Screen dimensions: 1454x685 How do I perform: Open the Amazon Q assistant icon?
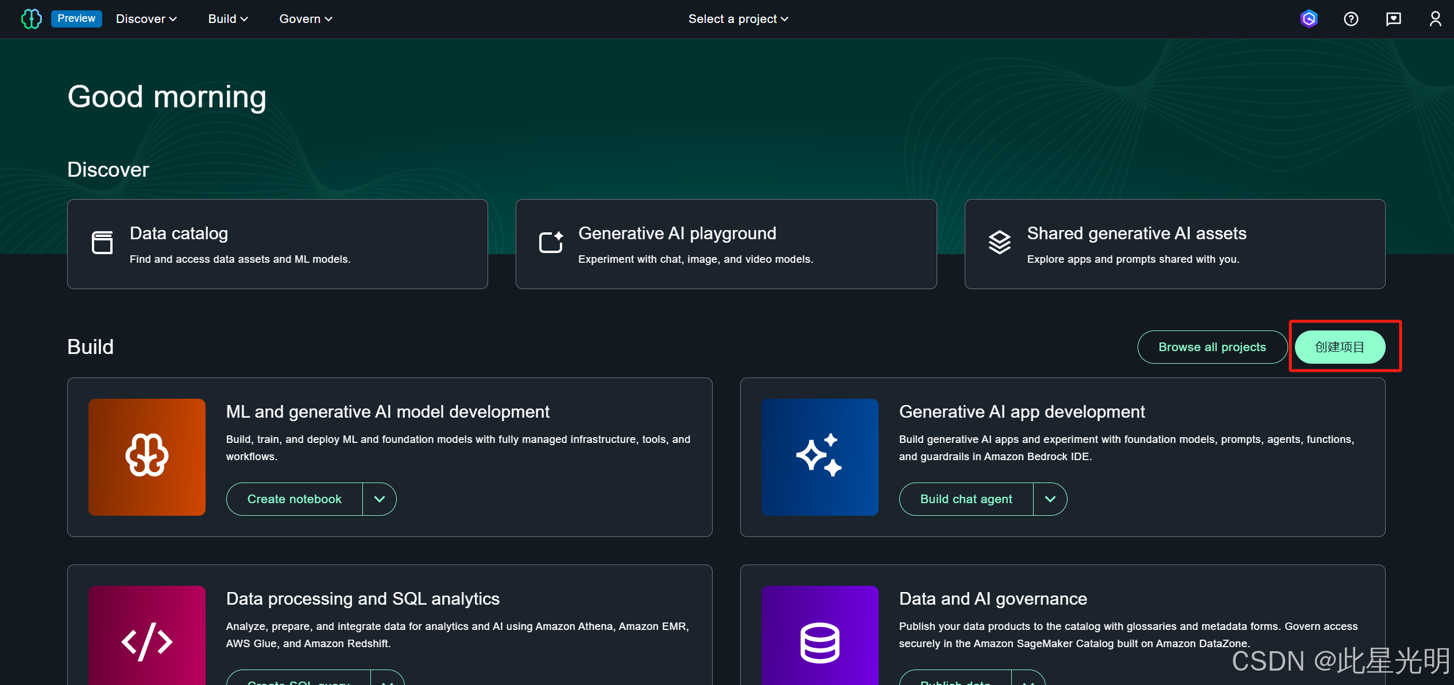click(1309, 19)
